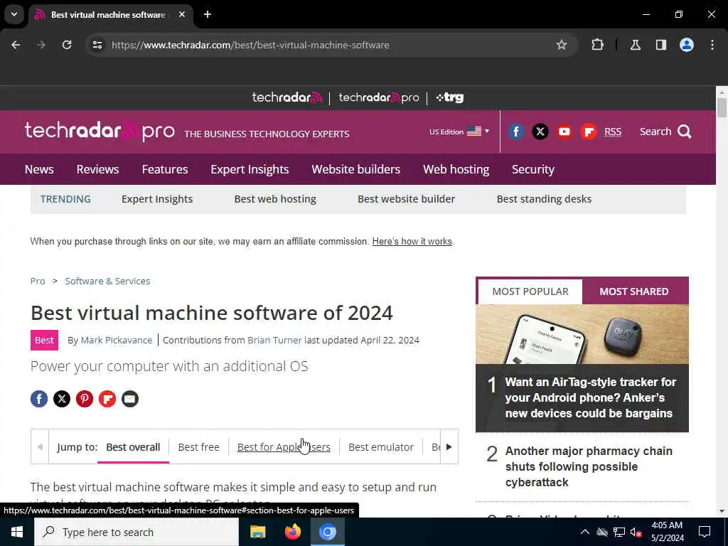Open trending Best web hosting link
This screenshot has height=546, width=728.
click(275, 199)
